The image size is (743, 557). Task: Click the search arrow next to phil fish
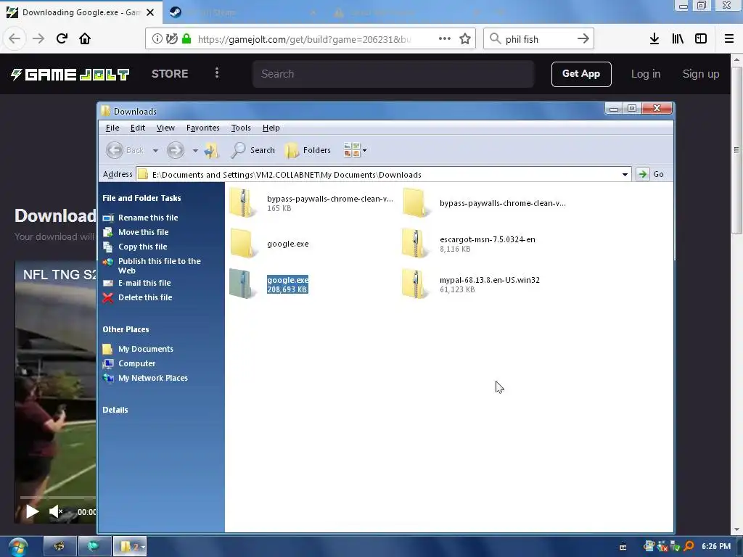[x=583, y=39]
